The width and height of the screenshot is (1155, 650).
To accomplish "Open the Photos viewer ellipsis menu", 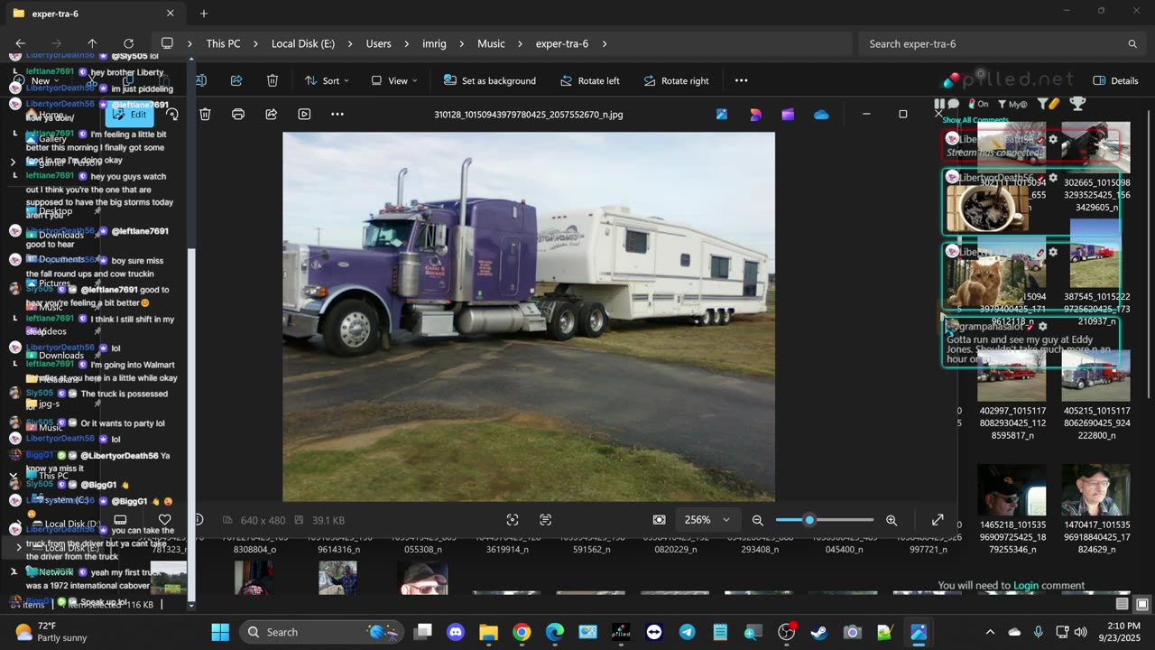I will [x=337, y=115].
